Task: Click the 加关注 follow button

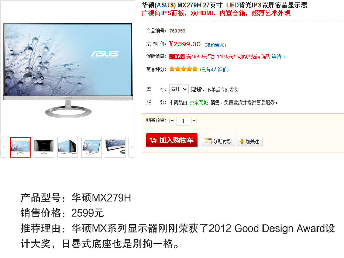Action: pos(249,141)
